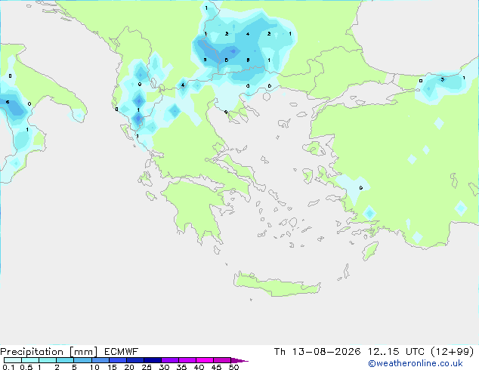Click the "10" legend scale value

[94, 367]
